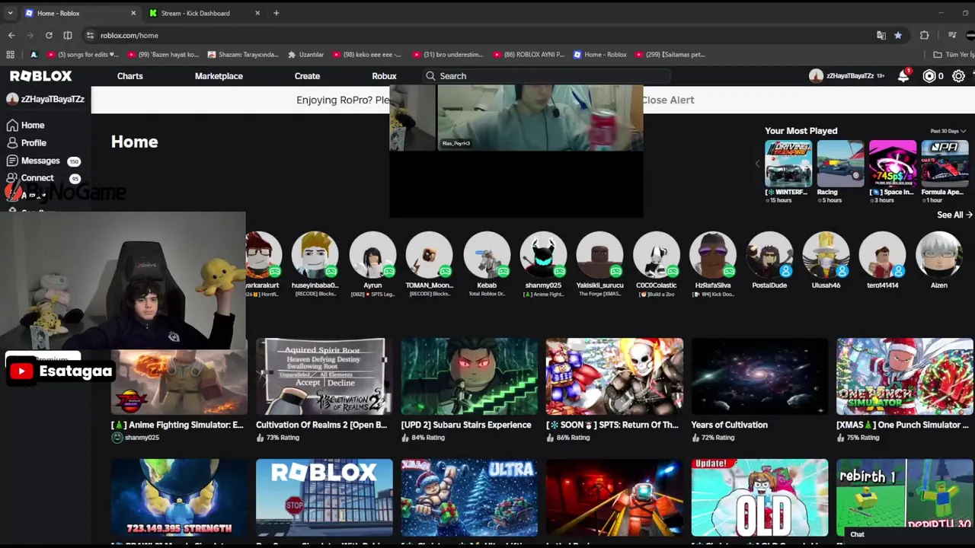This screenshot has width=975, height=548.
Task: Open TOMAN_Moon friend avatar
Action: (x=429, y=256)
